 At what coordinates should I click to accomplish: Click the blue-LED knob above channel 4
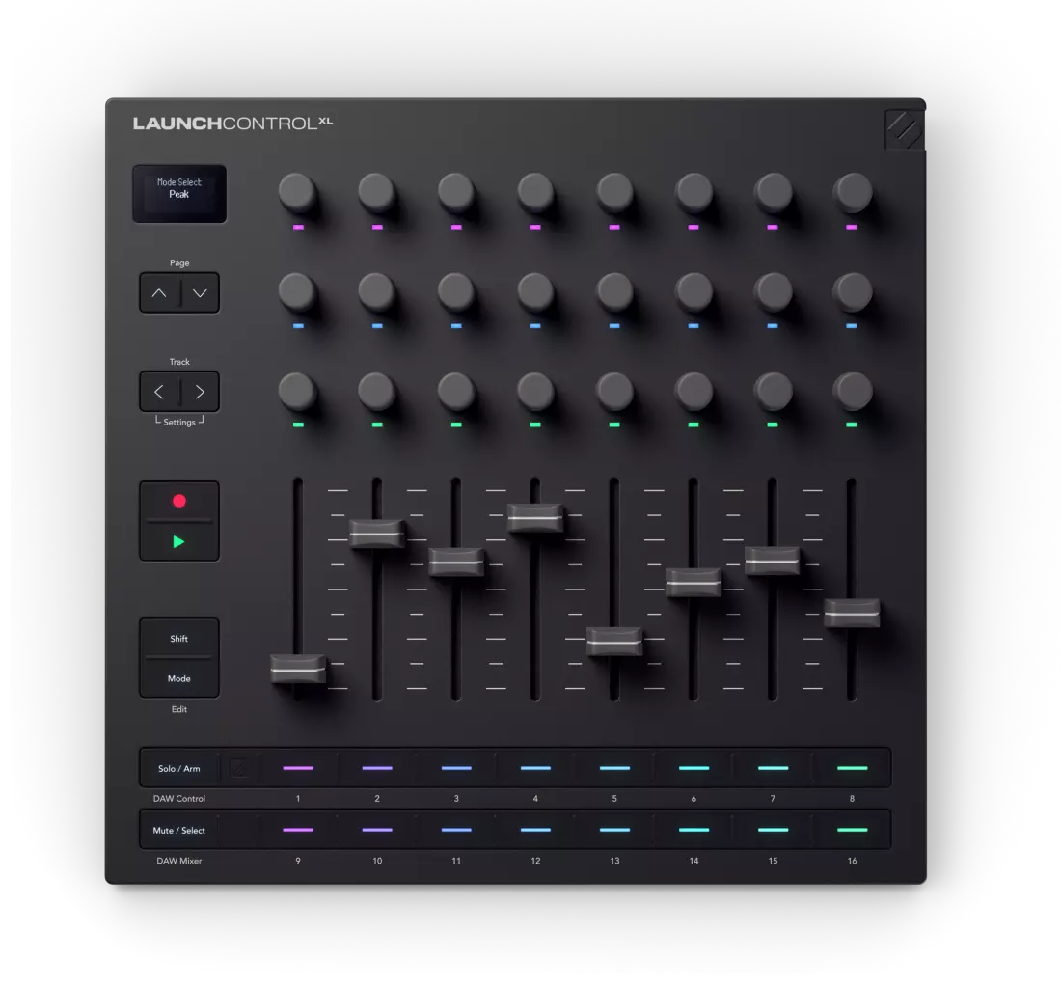pyautogui.click(x=535, y=291)
